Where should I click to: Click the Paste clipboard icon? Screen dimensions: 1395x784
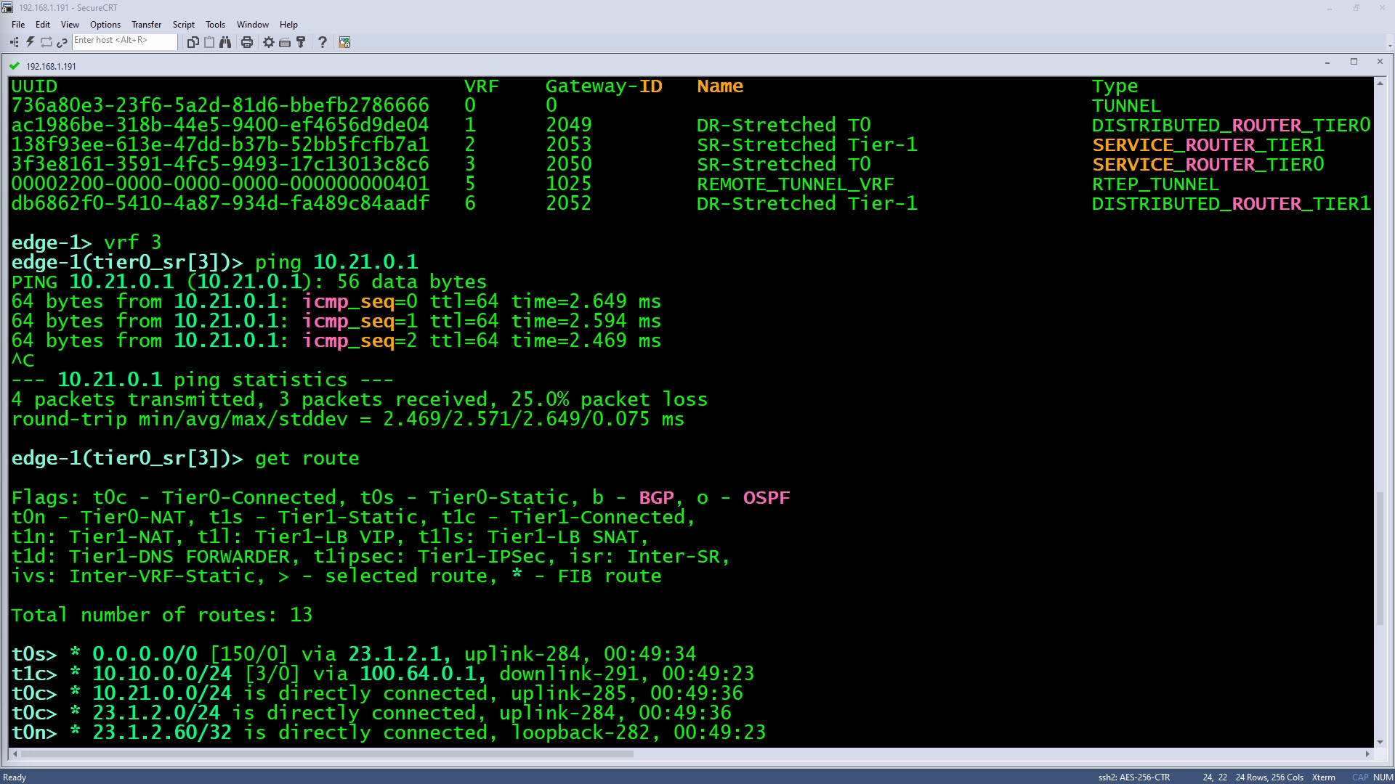point(209,42)
